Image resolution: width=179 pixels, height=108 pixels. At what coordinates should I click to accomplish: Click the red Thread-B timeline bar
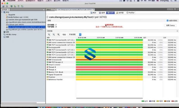coord(109,67)
